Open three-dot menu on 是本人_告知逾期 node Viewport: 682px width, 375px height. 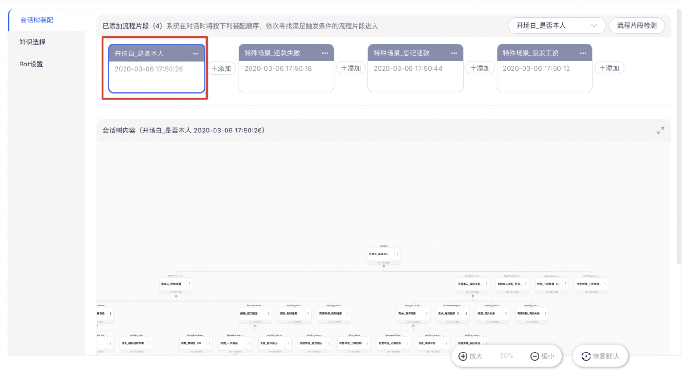click(190, 284)
